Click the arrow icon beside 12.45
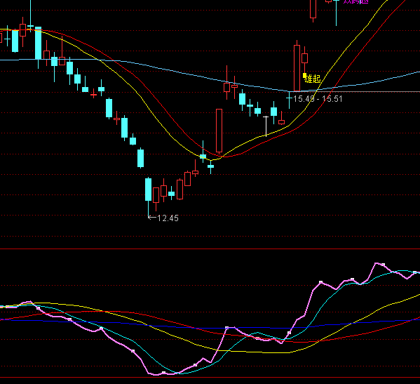 click(x=152, y=217)
